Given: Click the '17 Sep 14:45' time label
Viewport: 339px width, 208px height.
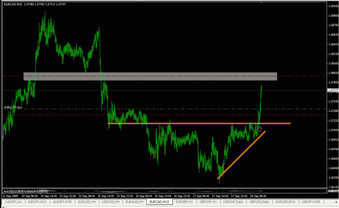Looking at the screenshot, I should pyautogui.click(x=220, y=196).
